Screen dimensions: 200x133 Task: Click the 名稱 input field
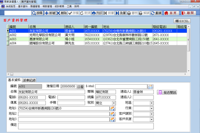pos(51,92)
